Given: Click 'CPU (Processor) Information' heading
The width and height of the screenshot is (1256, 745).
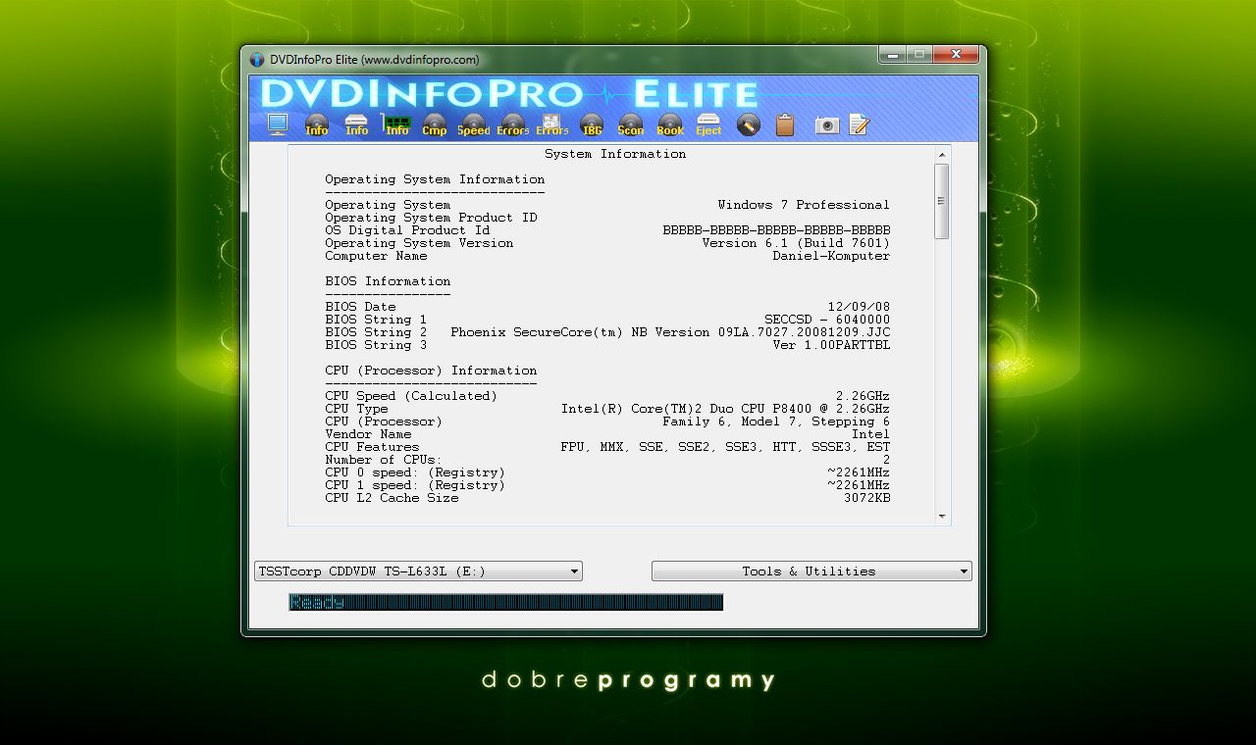Looking at the screenshot, I should (x=431, y=371).
